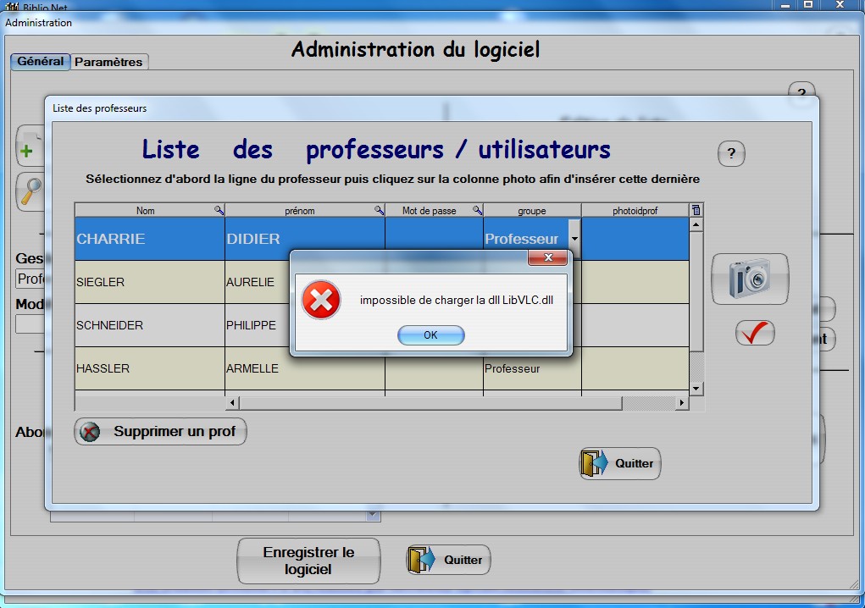Expand the groupe dropdown for CHARRIE row

574,240
